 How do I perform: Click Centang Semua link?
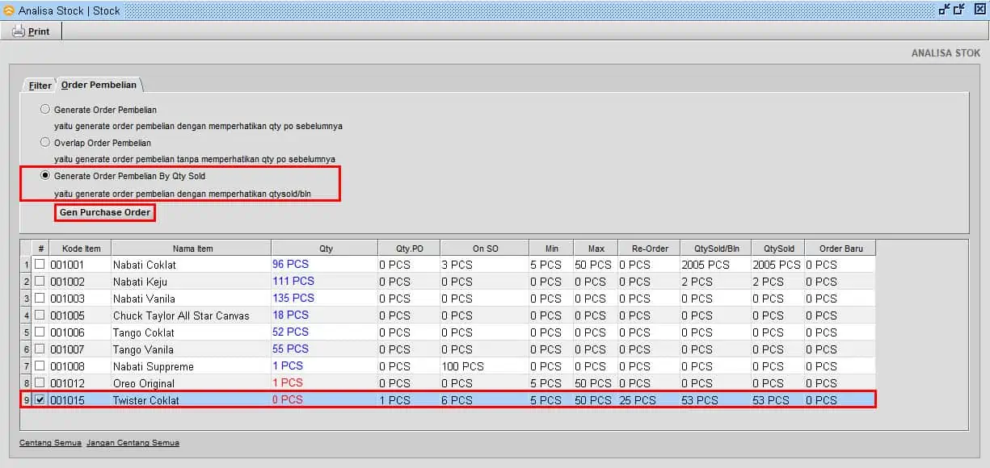pyautogui.click(x=50, y=443)
